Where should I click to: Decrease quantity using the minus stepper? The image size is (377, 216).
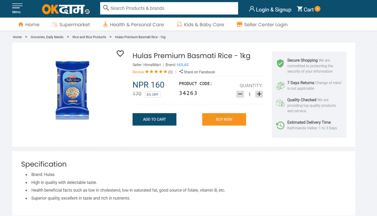(x=240, y=94)
